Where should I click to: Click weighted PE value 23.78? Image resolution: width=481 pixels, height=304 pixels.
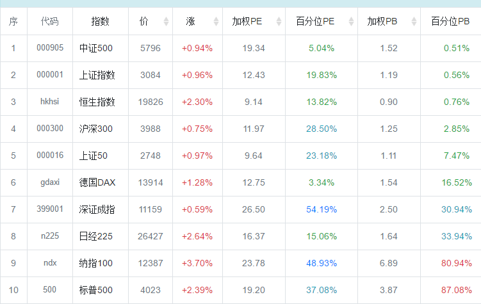(254, 263)
